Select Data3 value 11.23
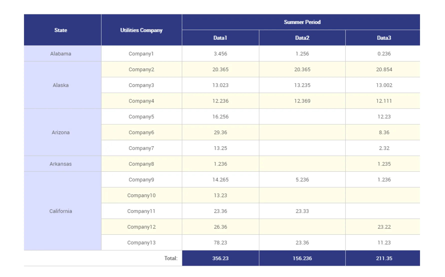The image size is (445, 277). click(x=383, y=242)
